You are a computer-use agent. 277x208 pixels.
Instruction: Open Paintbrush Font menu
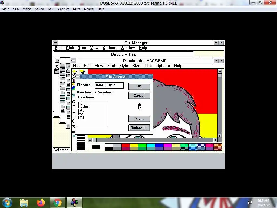coord(111,66)
